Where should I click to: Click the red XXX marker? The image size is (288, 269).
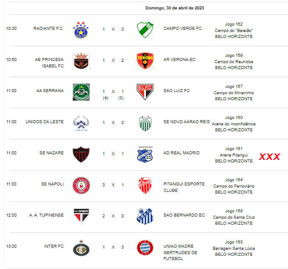269,157
